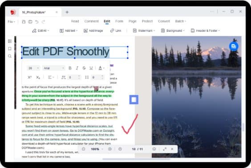Switch to the Comment tab

pos(92,21)
